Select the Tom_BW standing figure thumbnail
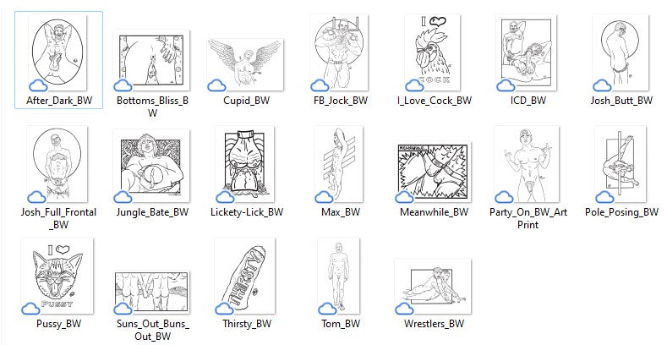The width and height of the screenshot is (667, 345). 339,276
